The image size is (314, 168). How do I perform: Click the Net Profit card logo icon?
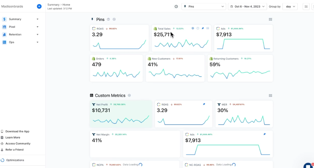[x=94, y=105]
